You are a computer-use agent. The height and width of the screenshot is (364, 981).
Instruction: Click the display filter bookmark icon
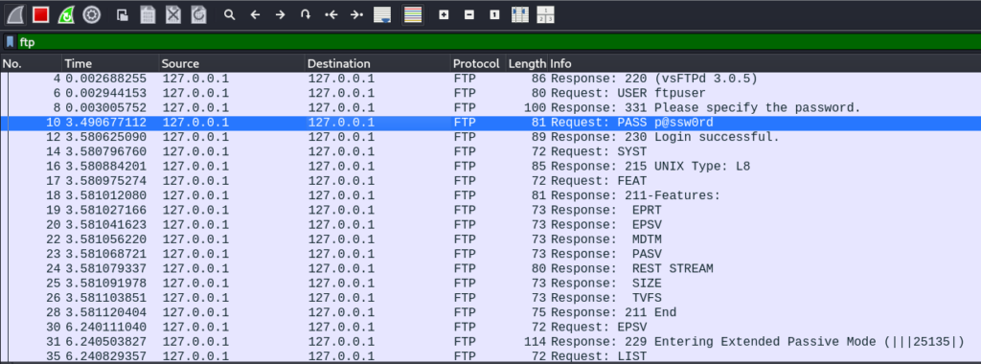pyautogui.click(x=10, y=42)
